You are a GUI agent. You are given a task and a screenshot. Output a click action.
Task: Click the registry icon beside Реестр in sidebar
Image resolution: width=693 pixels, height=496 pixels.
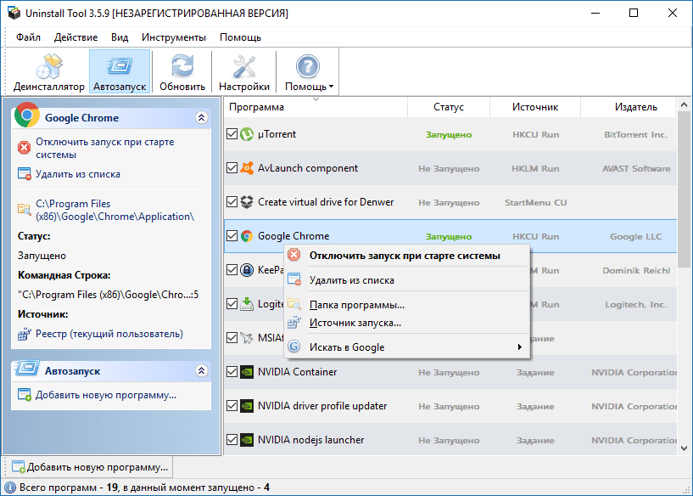pyautogui.click(x=25, y=334)
